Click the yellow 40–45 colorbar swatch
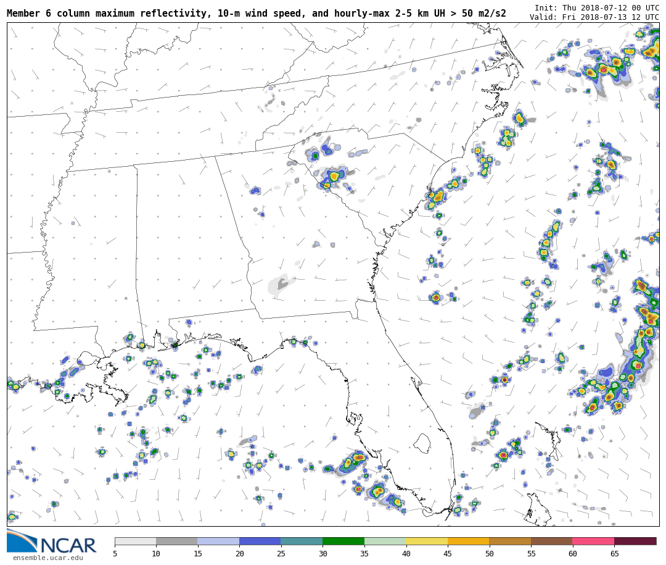Screen dimensions: 666x565 pyautogui.click(x=427, y=542)
